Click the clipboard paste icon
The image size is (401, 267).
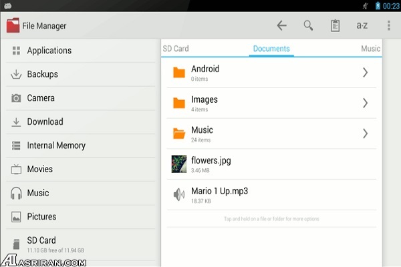[x=335, y=26]
